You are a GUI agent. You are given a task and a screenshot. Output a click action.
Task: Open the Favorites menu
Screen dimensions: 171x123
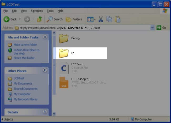pyautogui.click(x=37, y=11)
